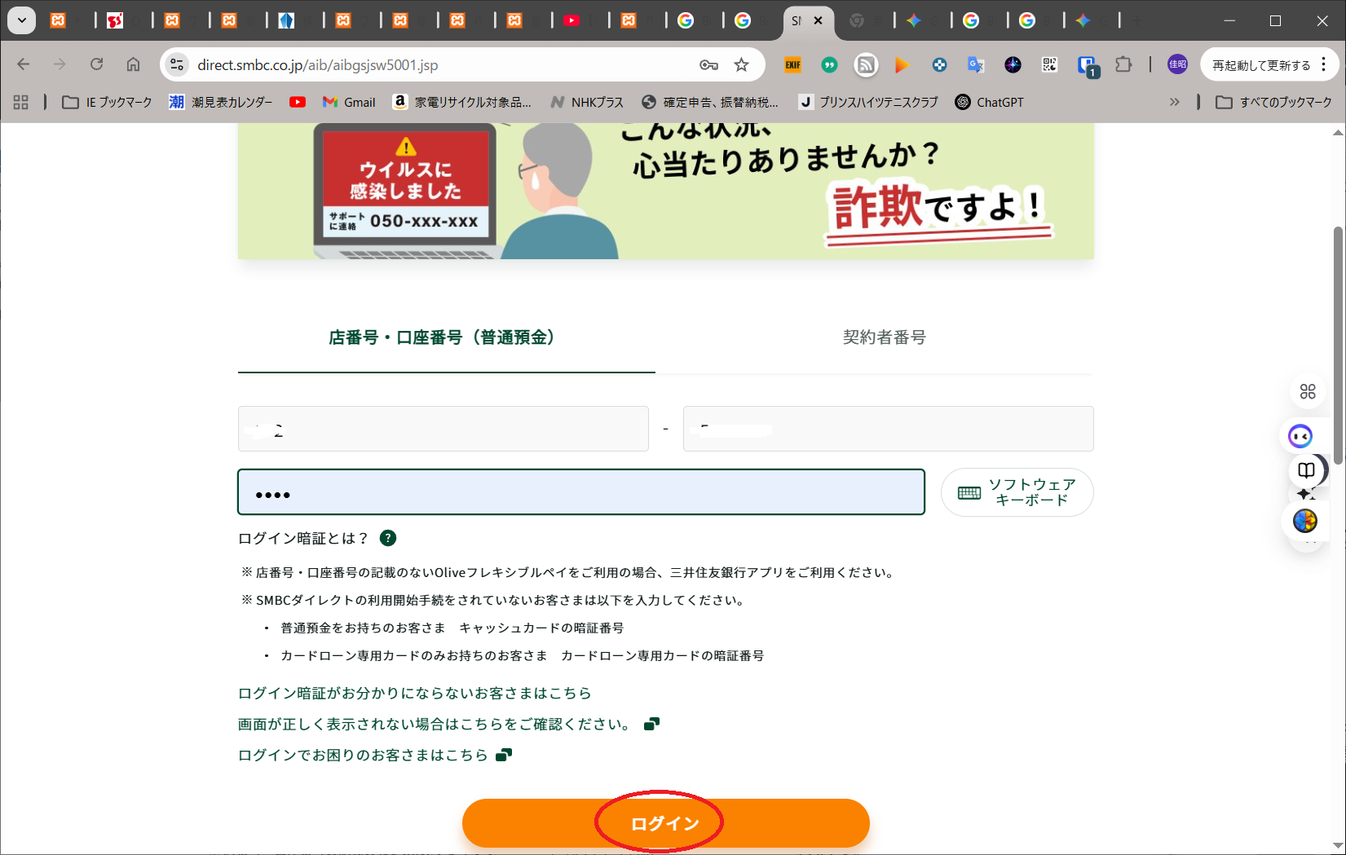Click the RSS feed extension icon

click(x=866, y=65)
